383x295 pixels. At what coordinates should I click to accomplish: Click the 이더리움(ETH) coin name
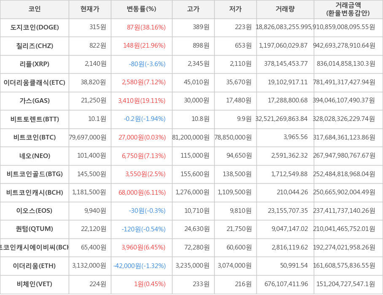pos(35,266)
